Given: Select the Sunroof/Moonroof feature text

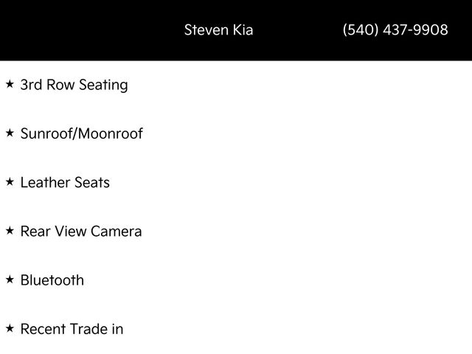Looking at the screenshot, I should [81, 133].
